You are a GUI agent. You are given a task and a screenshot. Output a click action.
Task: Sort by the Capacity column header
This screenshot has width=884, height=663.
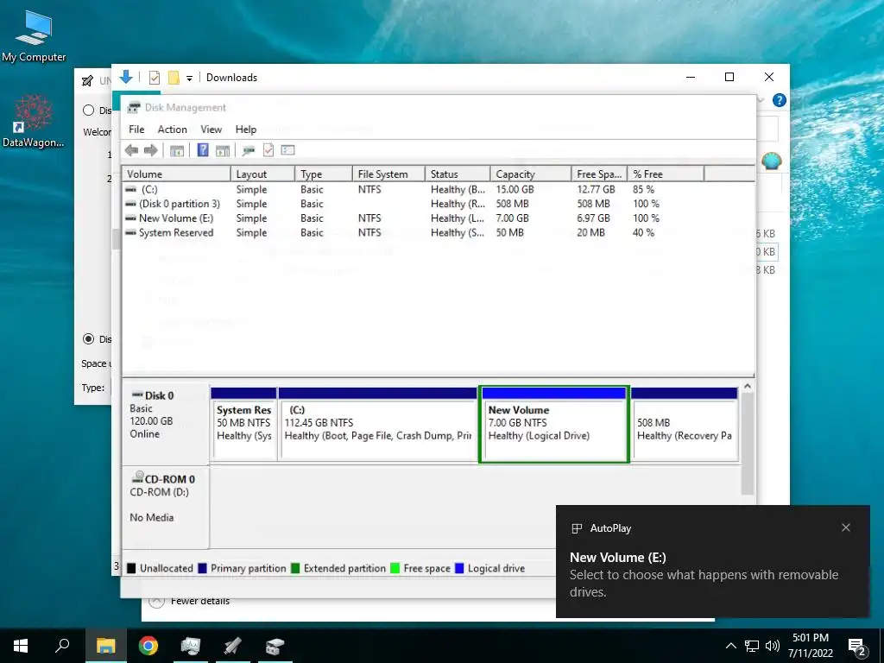tap(531, 174)
